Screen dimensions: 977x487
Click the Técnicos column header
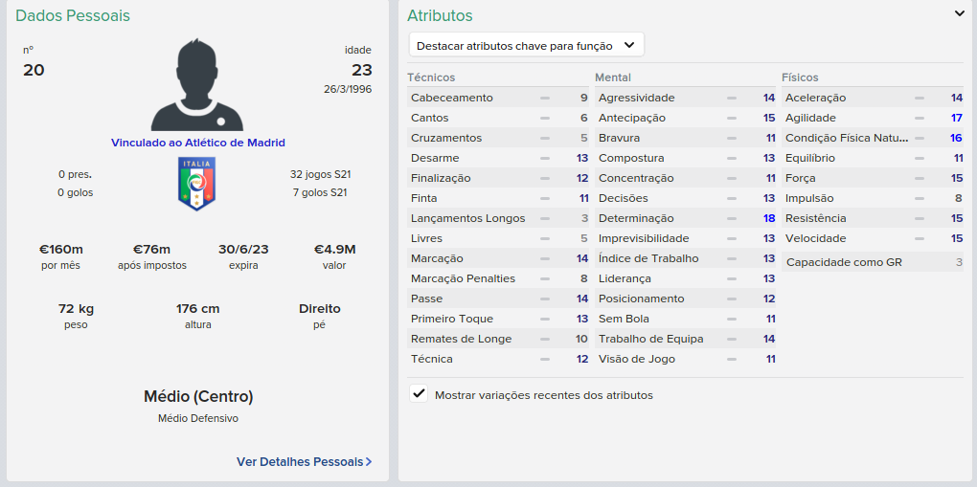coord(431,77)
